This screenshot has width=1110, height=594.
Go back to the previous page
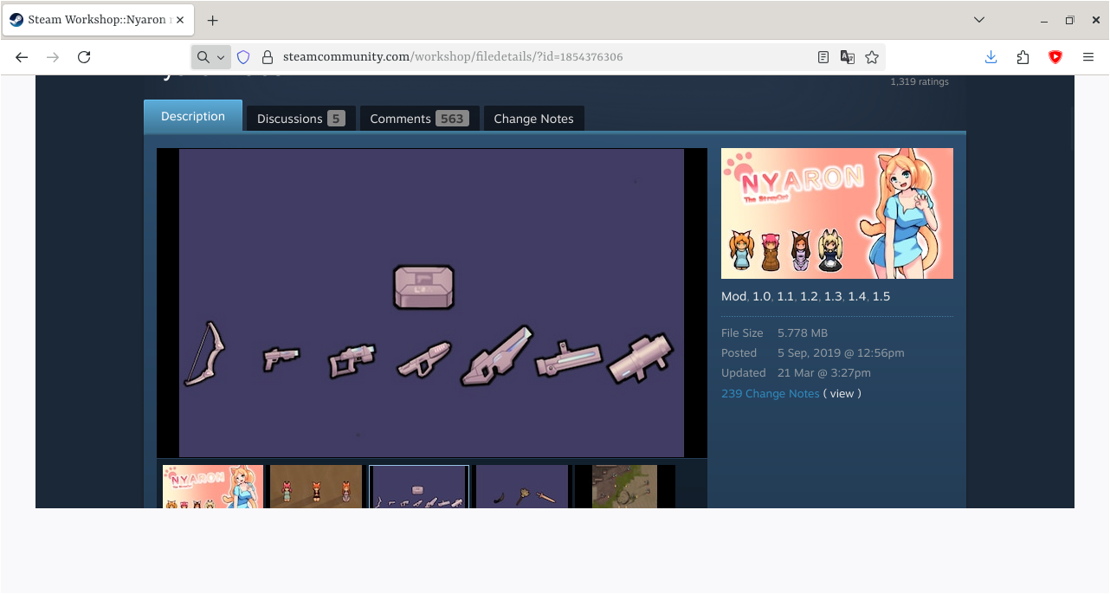click(x=22, y=57)
